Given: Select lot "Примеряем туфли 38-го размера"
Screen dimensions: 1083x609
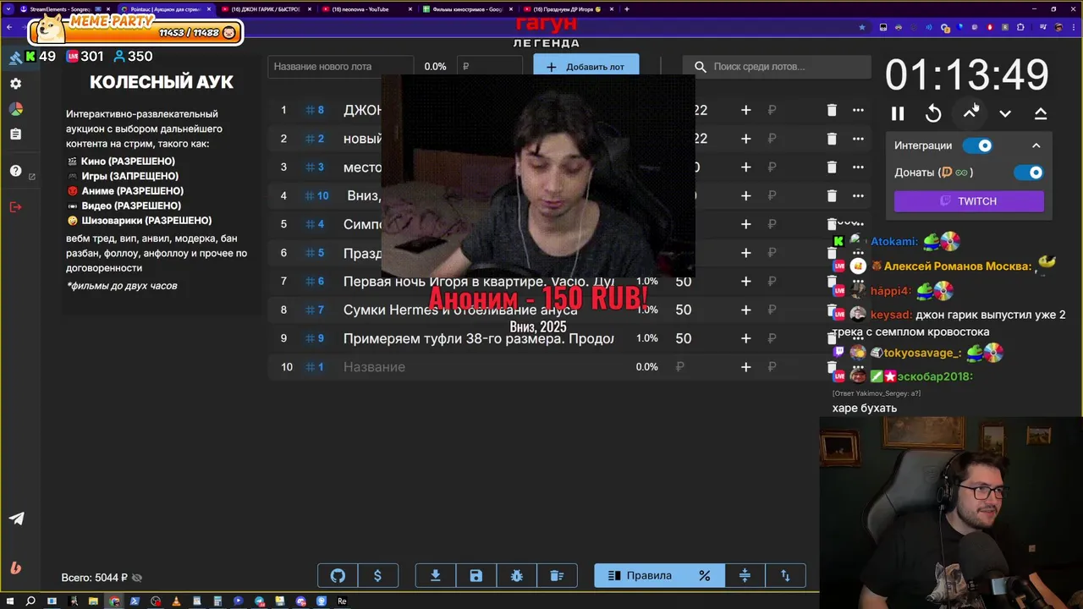Looking at the screenshot, I should pyautogui.click(x=478, y=338).
